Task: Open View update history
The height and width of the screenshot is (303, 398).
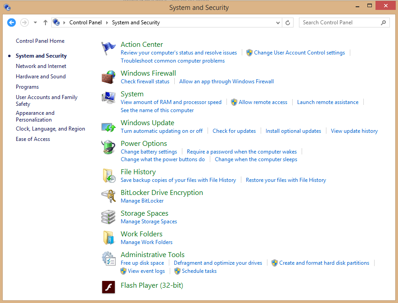Action: click(x=354, y=131)
